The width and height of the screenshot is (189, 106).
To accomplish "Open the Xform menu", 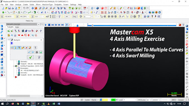I will [38, 4].
